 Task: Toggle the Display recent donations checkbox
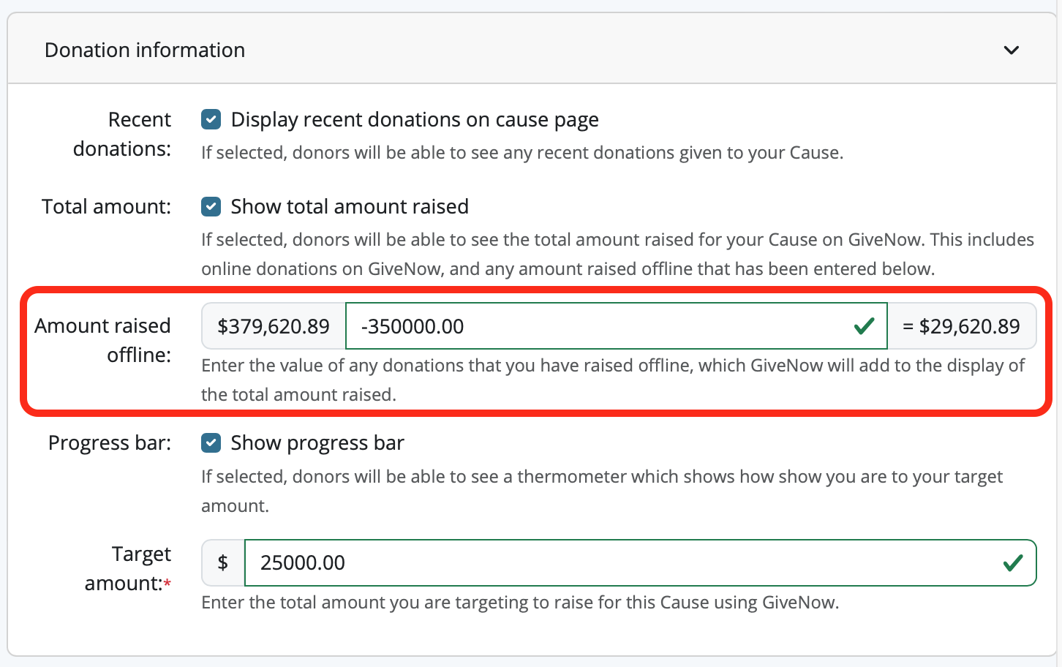coord(211,119)
